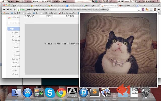The image size is (161, 101).
Task: Click the Pocket extension icon
Action: click(x=151, y=10)
